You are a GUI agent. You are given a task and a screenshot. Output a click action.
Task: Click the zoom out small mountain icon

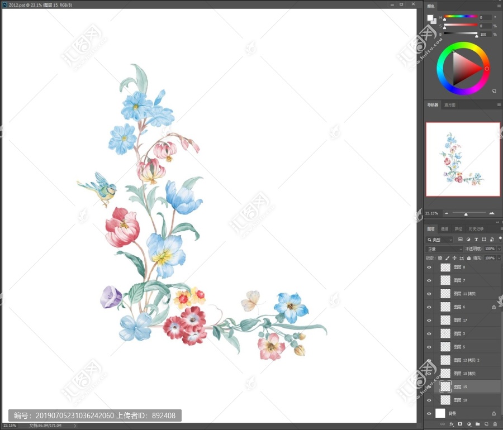pos(447,213)
